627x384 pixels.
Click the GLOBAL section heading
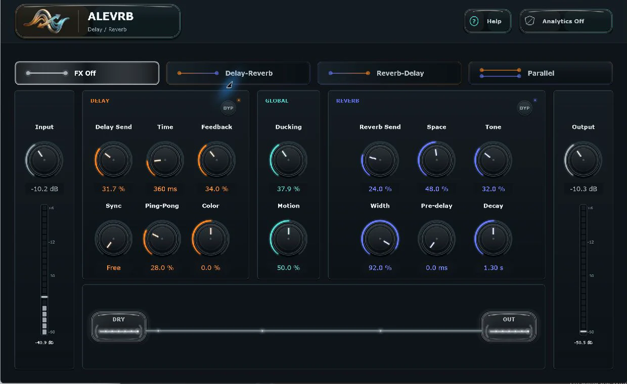(x=277, y=101)
